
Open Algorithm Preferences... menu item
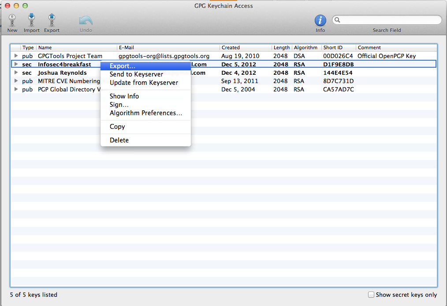point(145,113)
